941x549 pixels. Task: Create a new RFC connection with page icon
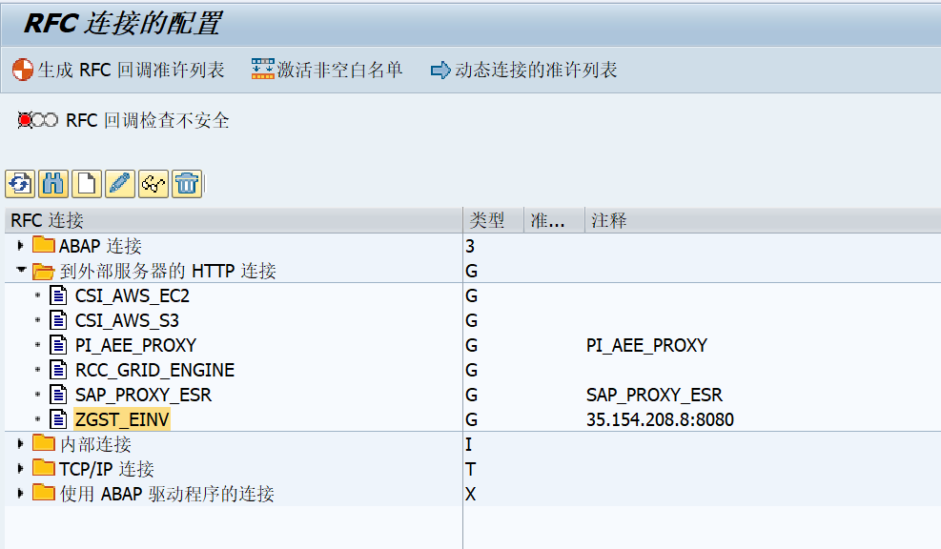click(87, 184)
